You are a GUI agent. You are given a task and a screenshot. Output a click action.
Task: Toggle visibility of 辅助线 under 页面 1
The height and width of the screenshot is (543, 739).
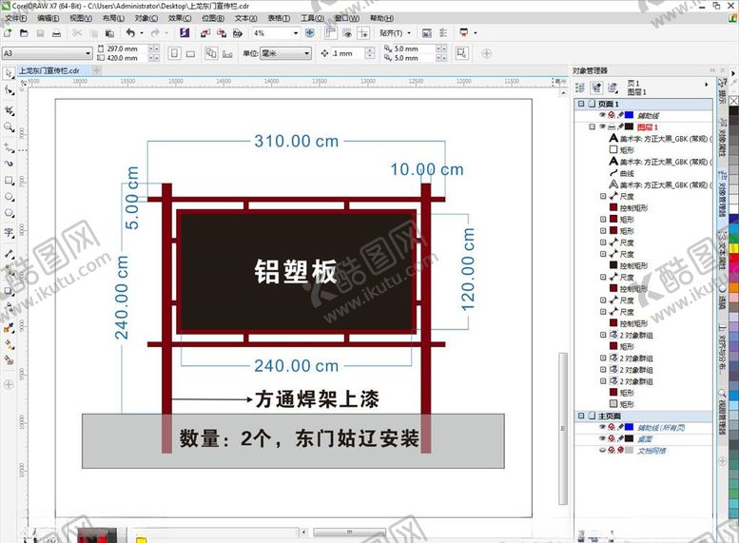[601, 114]
